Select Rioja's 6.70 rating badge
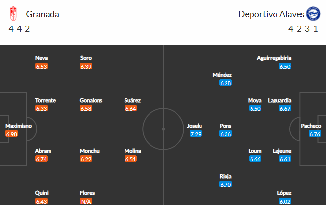Image resolution: width=326 pixels, height=205 pixels. click(x=226, y=184)
